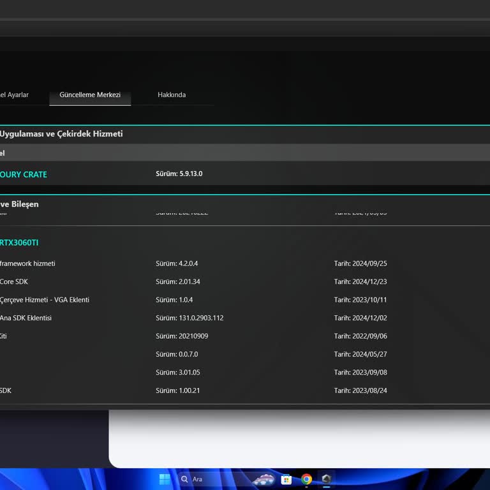Open the Hakkında tab
The height and width of the screenshot is (490, 490).
pyautogui.click(x=172, y=94)
